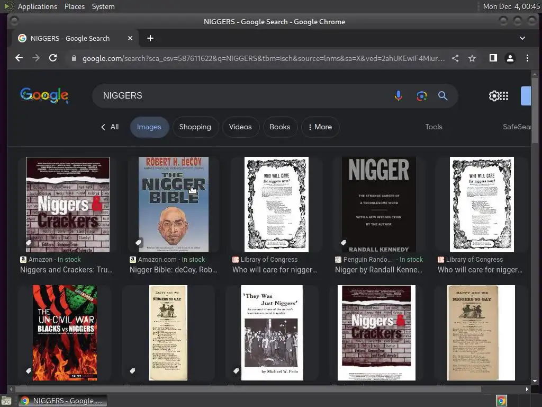
Task: Start a voice search with microphone
Action: (398, 96)
